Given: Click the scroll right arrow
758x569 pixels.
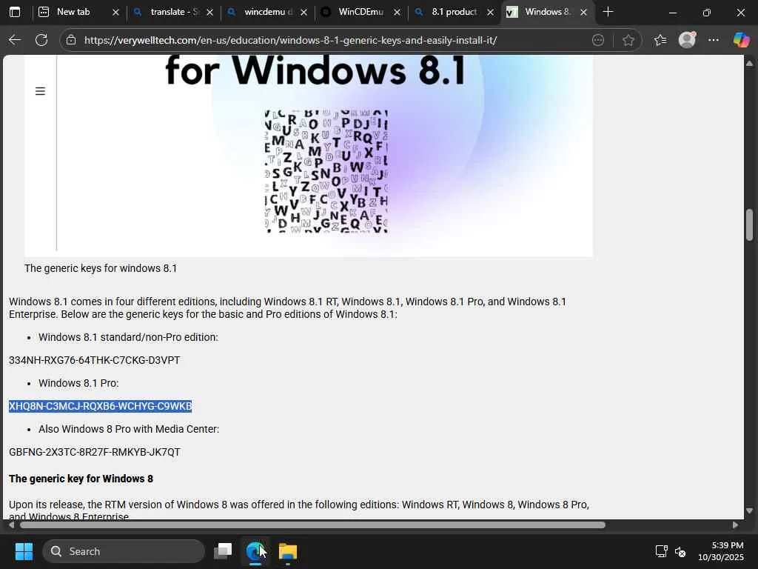Looking at the screenshot, I should (735, 525).
